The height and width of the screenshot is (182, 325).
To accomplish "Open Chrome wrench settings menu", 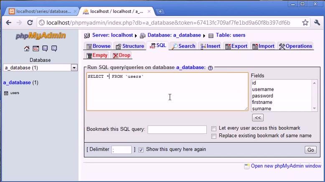I will 317,22.
